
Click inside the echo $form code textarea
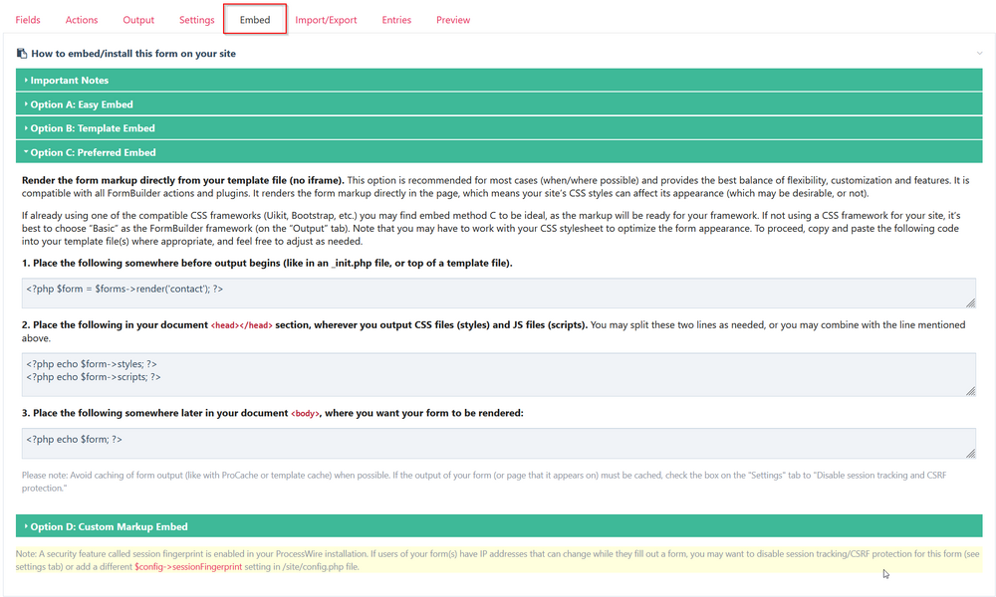coord(398,439)
